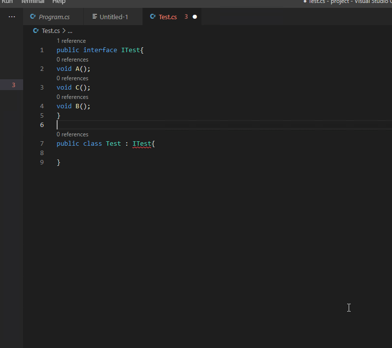Open the ellipsis views menu beside the tabs
Viewport: 392px width, 348px height.
[x=12, y=17]
